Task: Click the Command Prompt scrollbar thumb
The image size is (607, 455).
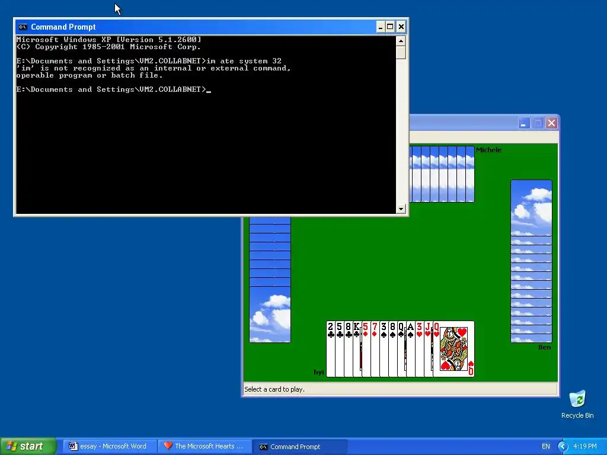Action: tap(401, 52)
